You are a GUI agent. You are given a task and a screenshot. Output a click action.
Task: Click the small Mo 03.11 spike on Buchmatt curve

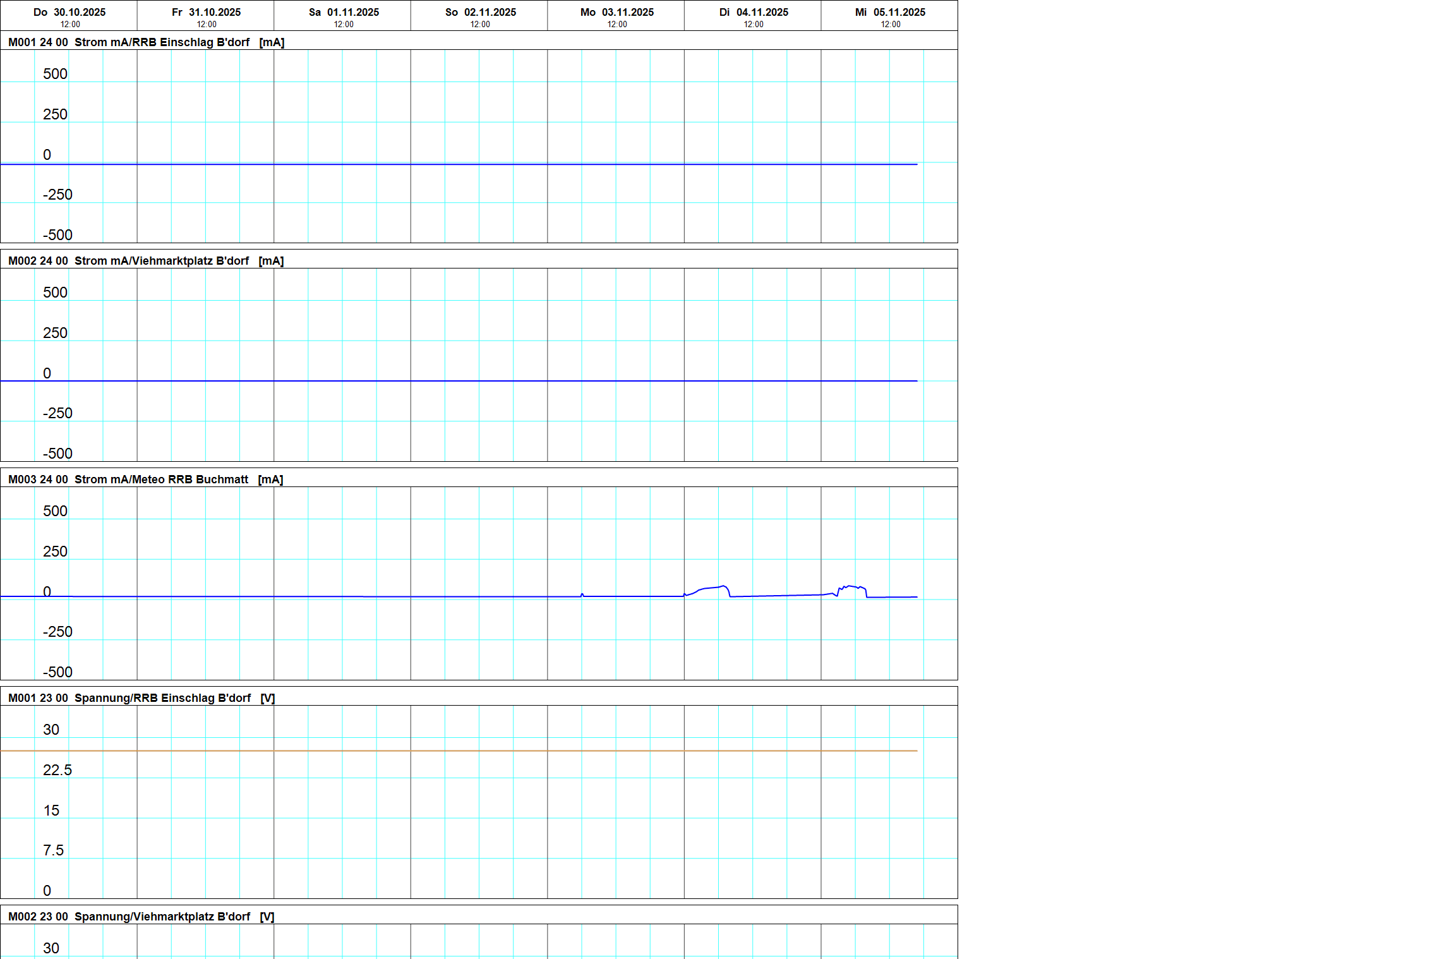pos(582,594)
